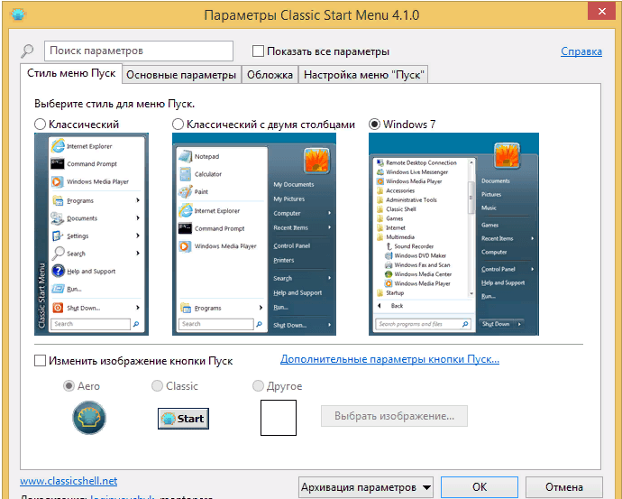Click Calculator icon in two-column preview

pyautogui.click(x=186, y=174)
